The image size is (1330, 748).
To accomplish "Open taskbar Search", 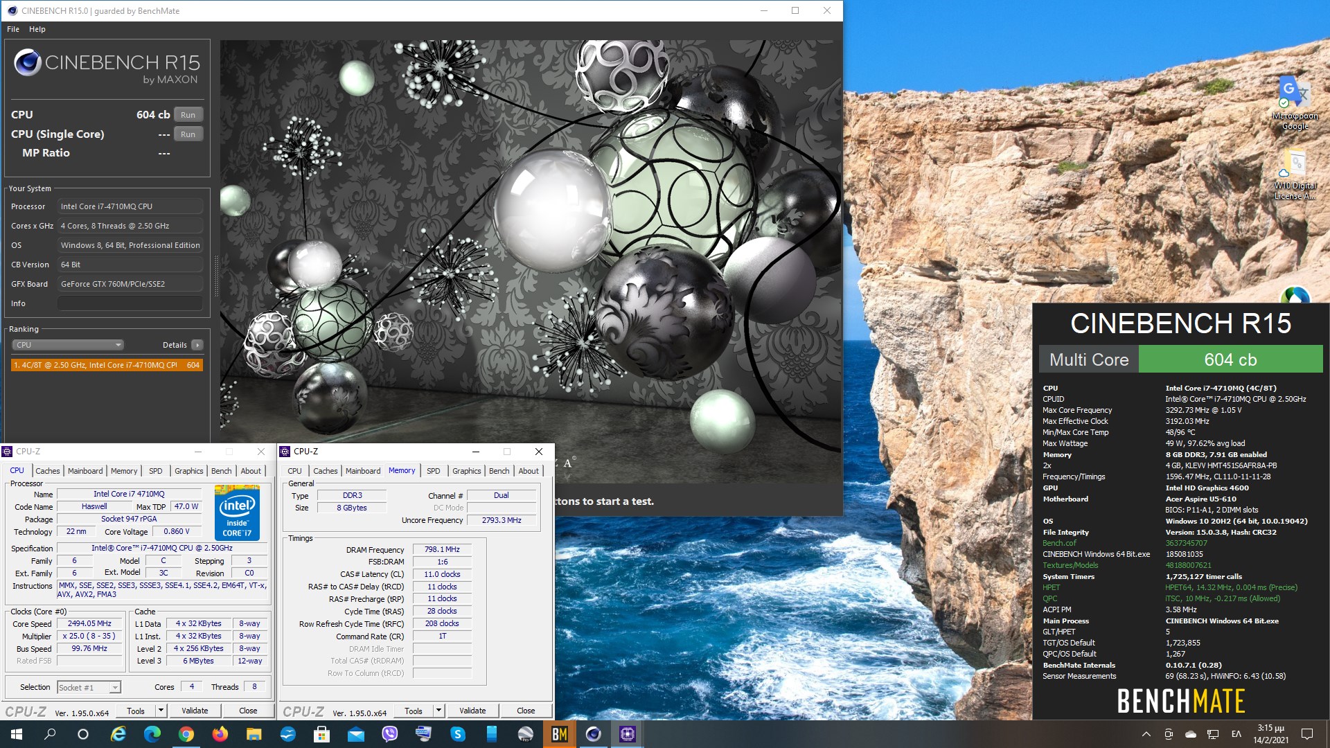I will tap(50, 734).
